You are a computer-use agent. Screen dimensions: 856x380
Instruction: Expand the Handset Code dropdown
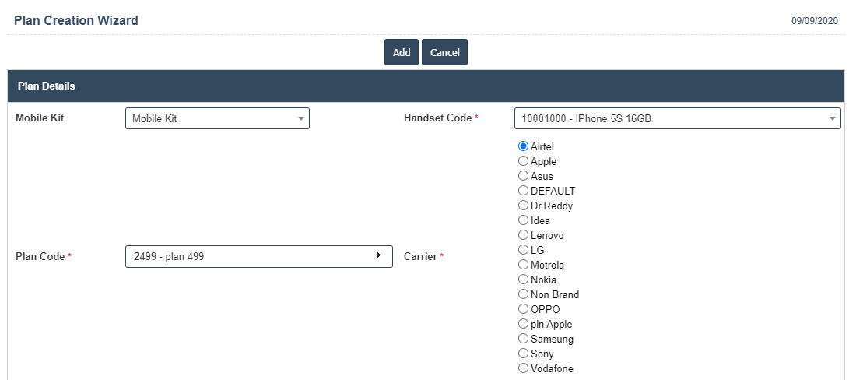point(676,118)
